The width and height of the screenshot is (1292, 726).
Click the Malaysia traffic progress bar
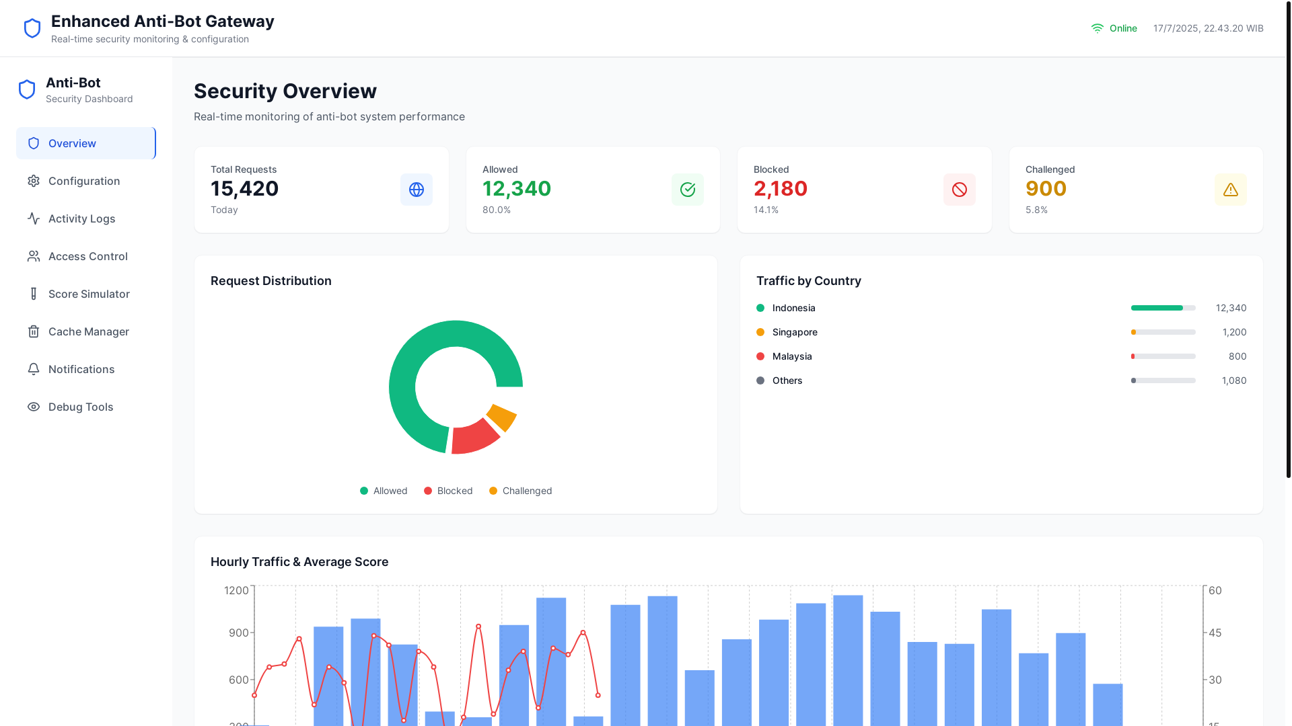click(x=1163, y=356)
